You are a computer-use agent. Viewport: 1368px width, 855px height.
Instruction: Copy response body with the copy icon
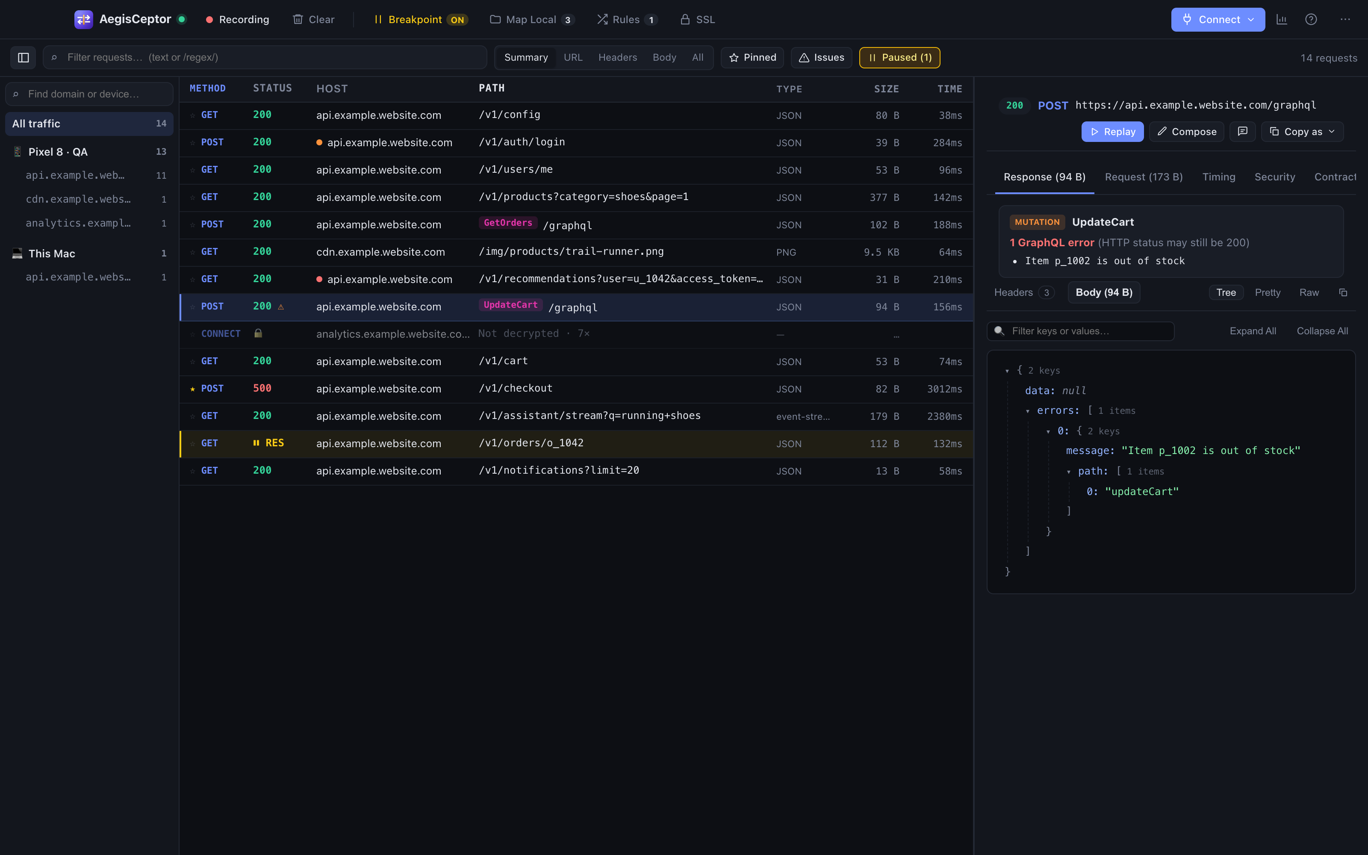[x=1343, y=292]
